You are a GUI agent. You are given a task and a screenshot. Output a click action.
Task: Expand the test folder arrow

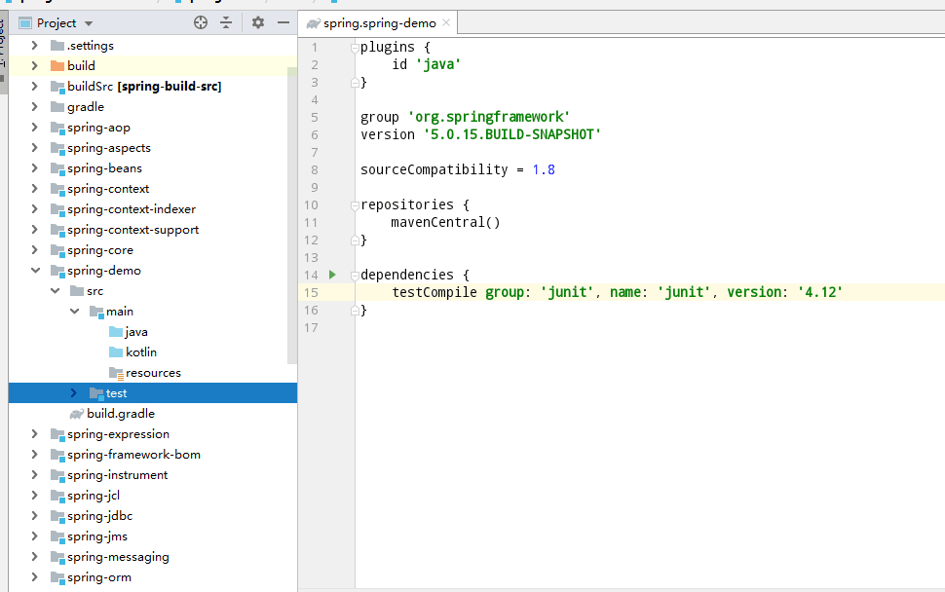pyautogui.click(x=73, y=392)
